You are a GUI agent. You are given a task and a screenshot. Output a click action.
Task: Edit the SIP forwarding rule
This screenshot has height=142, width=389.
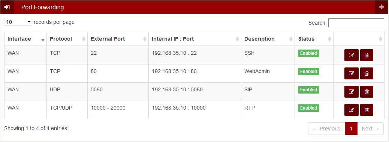click(351, 92)
